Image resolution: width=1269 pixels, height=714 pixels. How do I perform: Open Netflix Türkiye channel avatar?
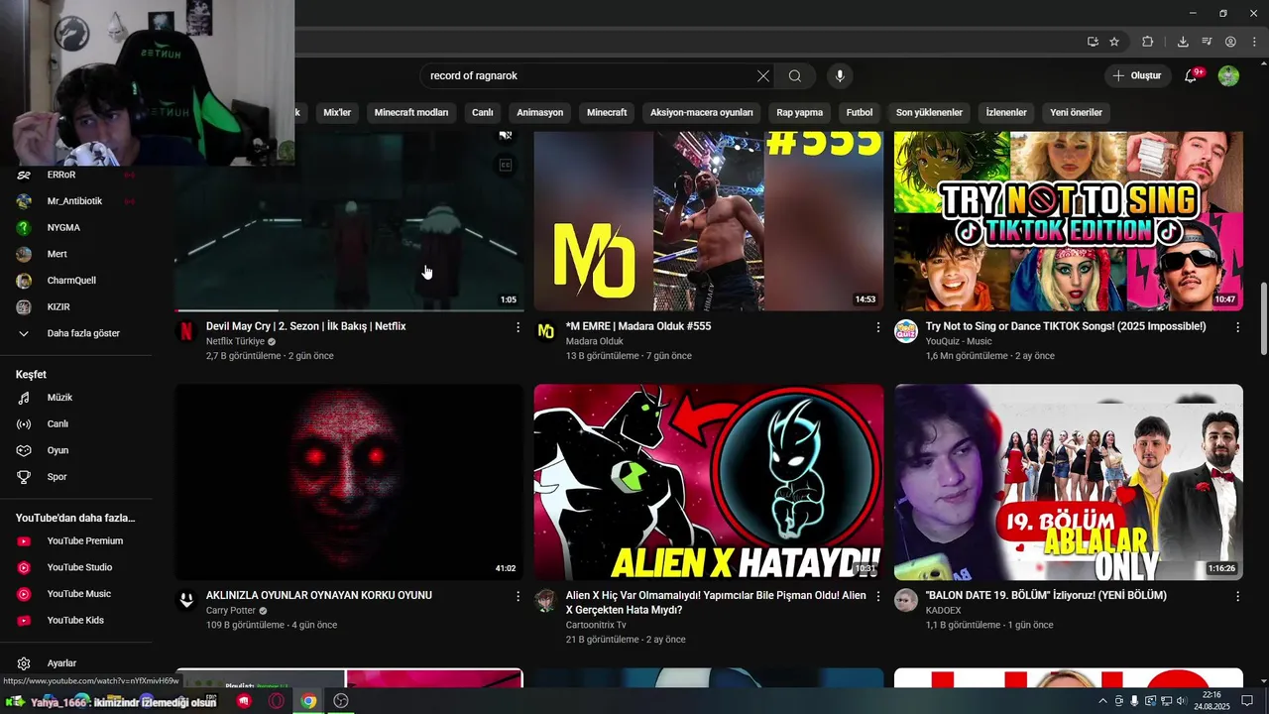tap(186, 331)
